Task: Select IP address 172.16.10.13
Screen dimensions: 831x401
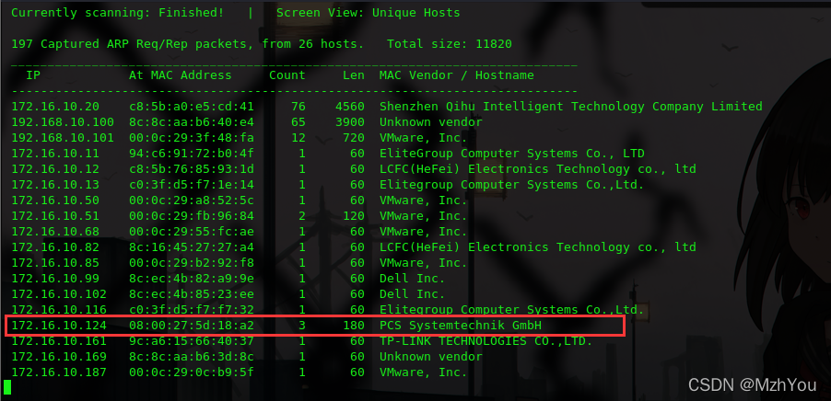Action: point(55,185)
